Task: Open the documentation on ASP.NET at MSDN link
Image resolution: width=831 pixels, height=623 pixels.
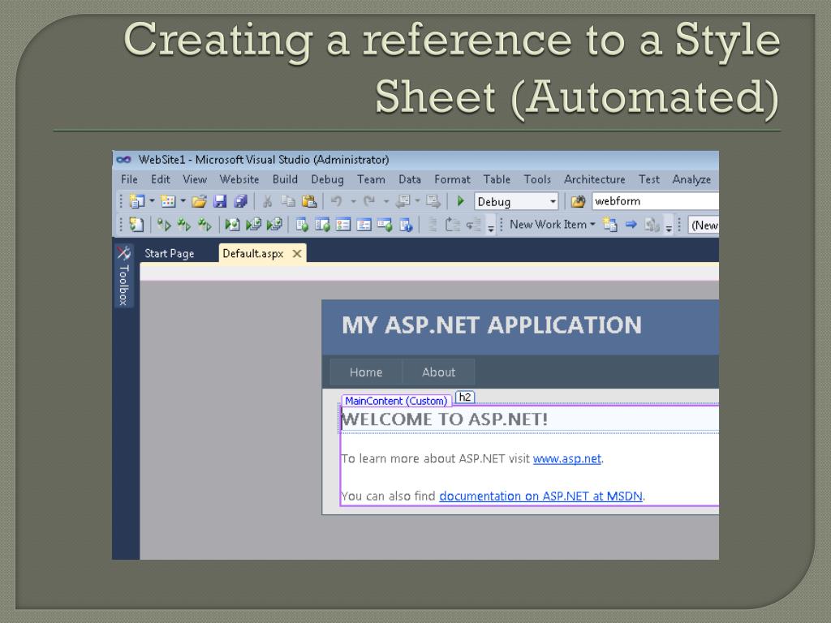Action: pyautogui.click(x=540, y=496)
